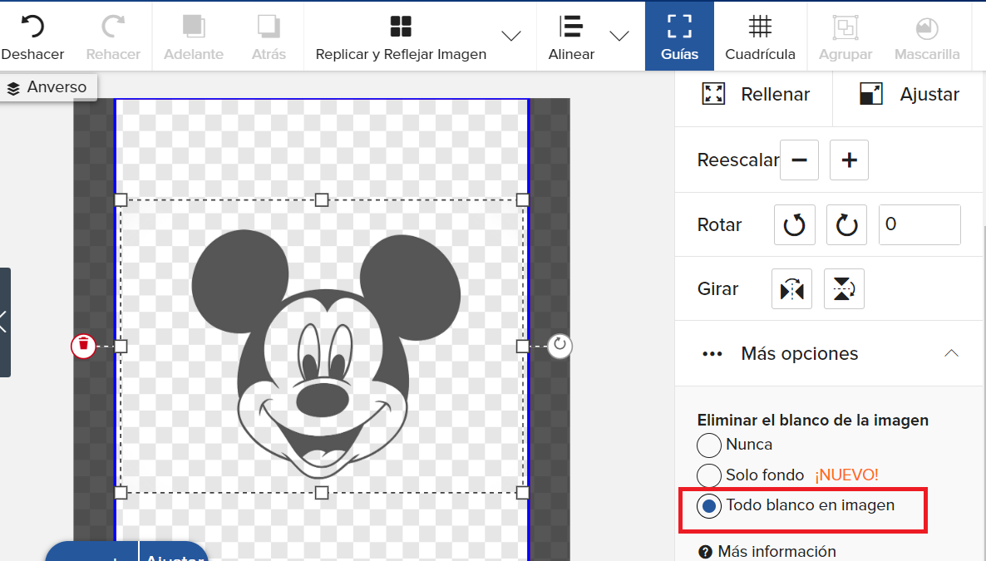Toggle the Guías guides button
This screenshot has height=561, width=986.
[679, 36]
